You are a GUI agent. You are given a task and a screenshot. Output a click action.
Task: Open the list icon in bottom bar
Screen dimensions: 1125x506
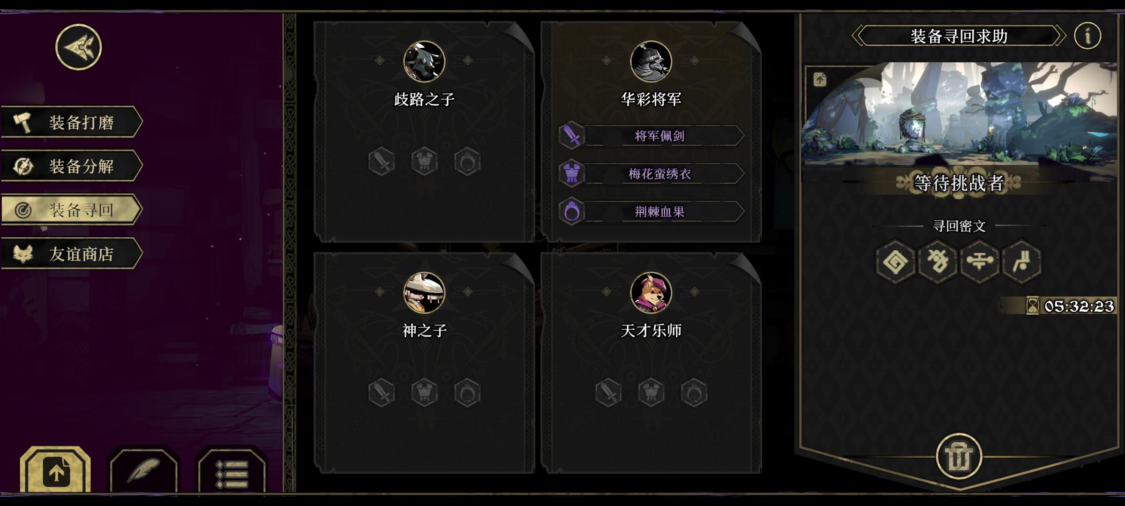[232, 472]
